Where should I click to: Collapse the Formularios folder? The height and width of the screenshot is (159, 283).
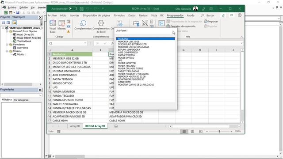[x=7, y=45]
